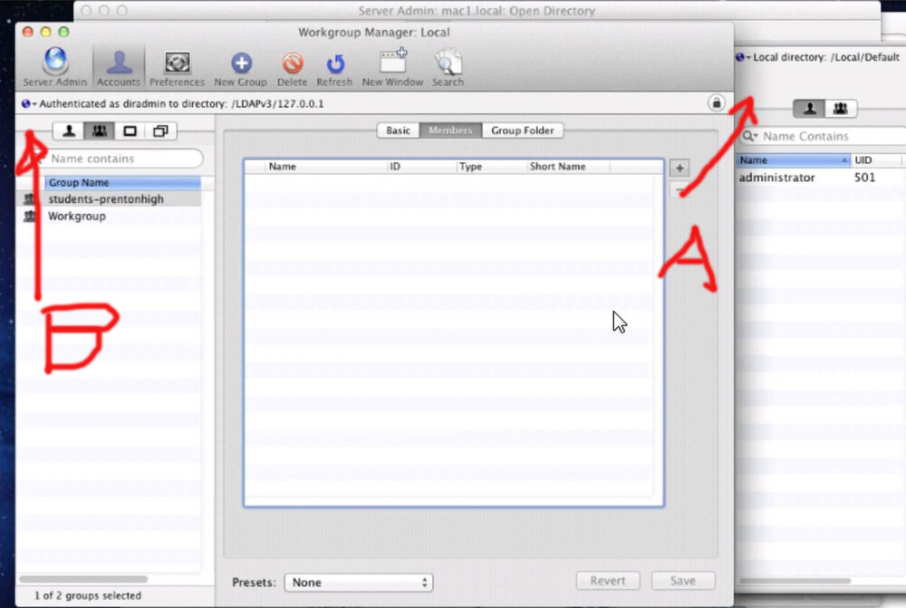Show groups in the drawer panel
Viewport: 906px width, 608px height.
coord(840,109)
